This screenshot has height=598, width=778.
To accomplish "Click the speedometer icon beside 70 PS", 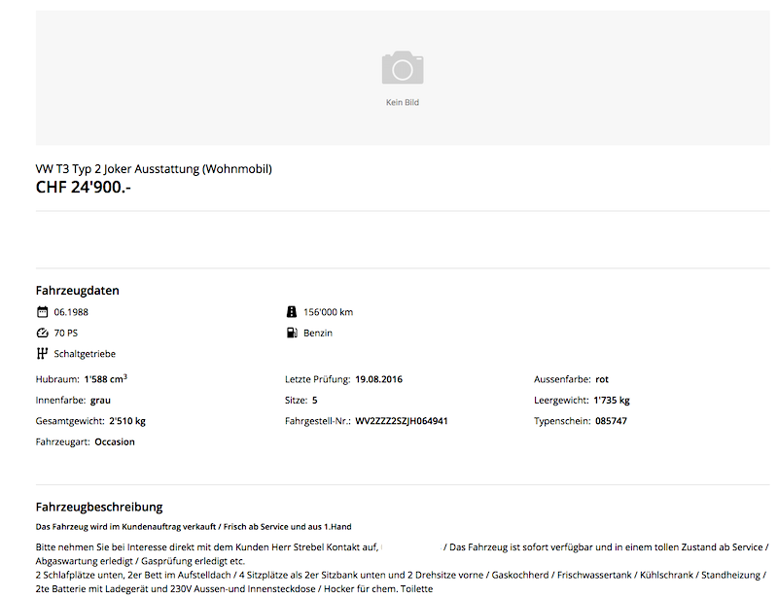I will pyautogui.click(x=42, y=333).
